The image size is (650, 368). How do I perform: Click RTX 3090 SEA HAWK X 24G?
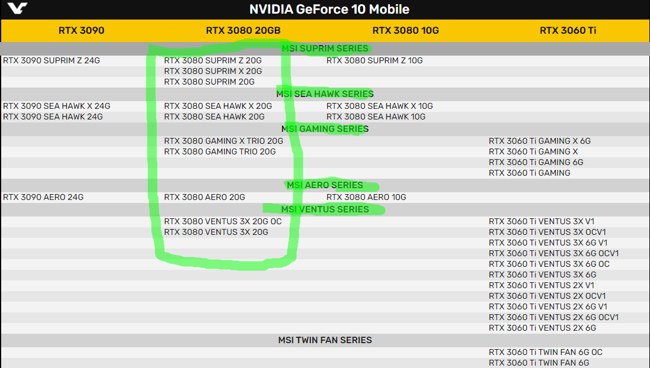pos(56,106)
